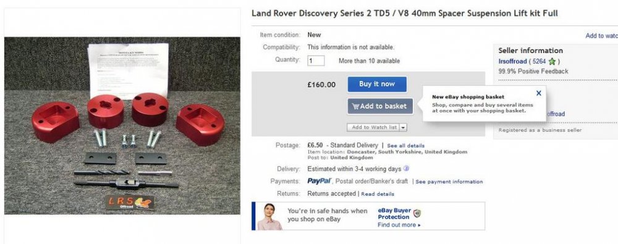
Task: Click the Add to Watch list button
Action: click(374, 127)
